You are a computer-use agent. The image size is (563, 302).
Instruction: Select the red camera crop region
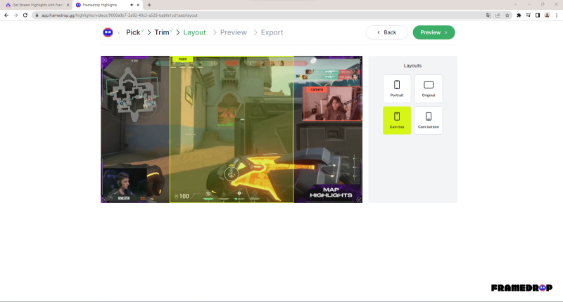[x=332, y=103]
